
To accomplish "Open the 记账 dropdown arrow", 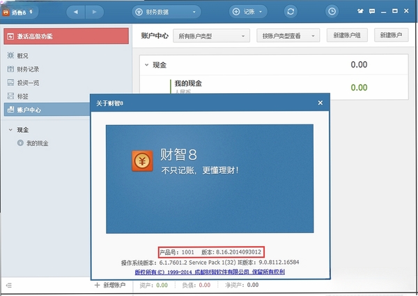I will click(x=261, y=12).
